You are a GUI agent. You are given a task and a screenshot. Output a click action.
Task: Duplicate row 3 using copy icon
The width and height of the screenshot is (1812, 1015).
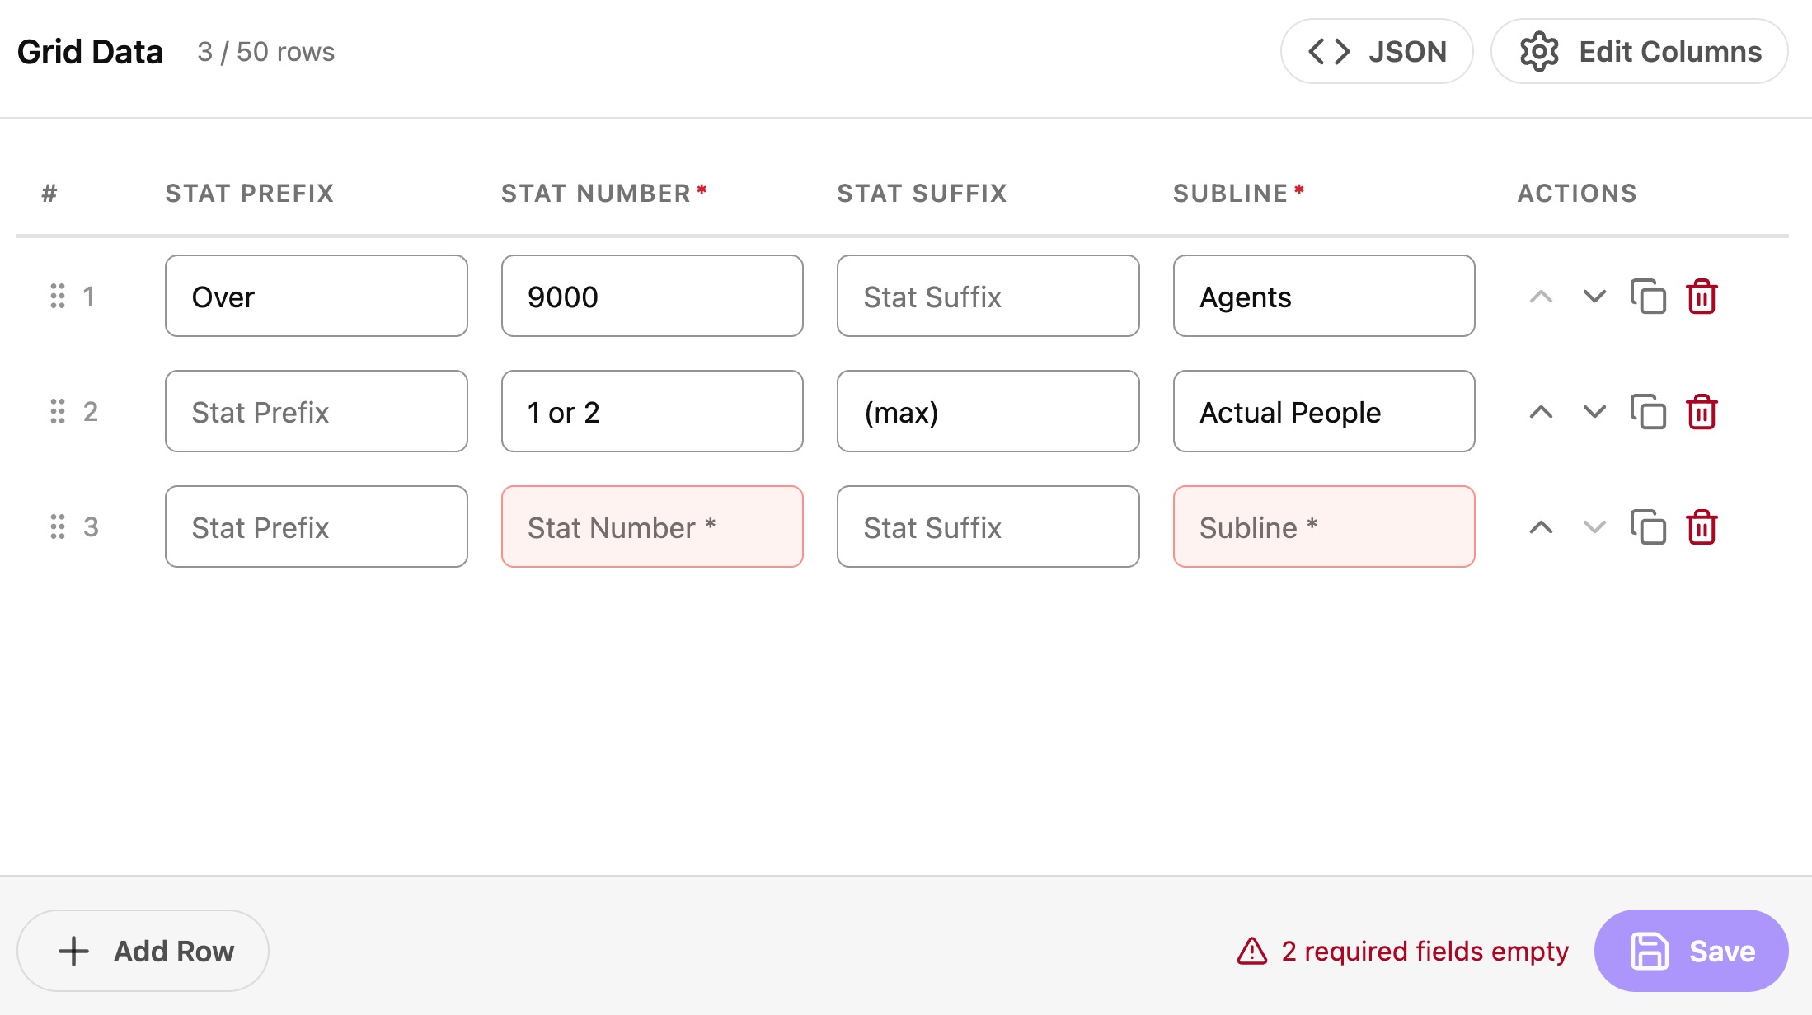pos(1648,527)
